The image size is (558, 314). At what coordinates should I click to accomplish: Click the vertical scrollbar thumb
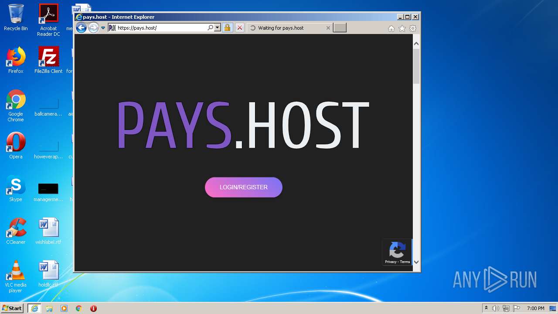point(416,66)
